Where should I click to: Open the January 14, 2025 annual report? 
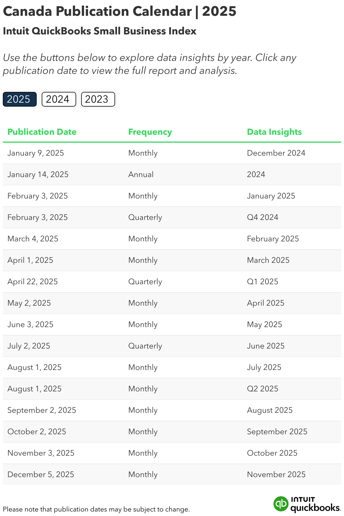[x=38, y=175]
